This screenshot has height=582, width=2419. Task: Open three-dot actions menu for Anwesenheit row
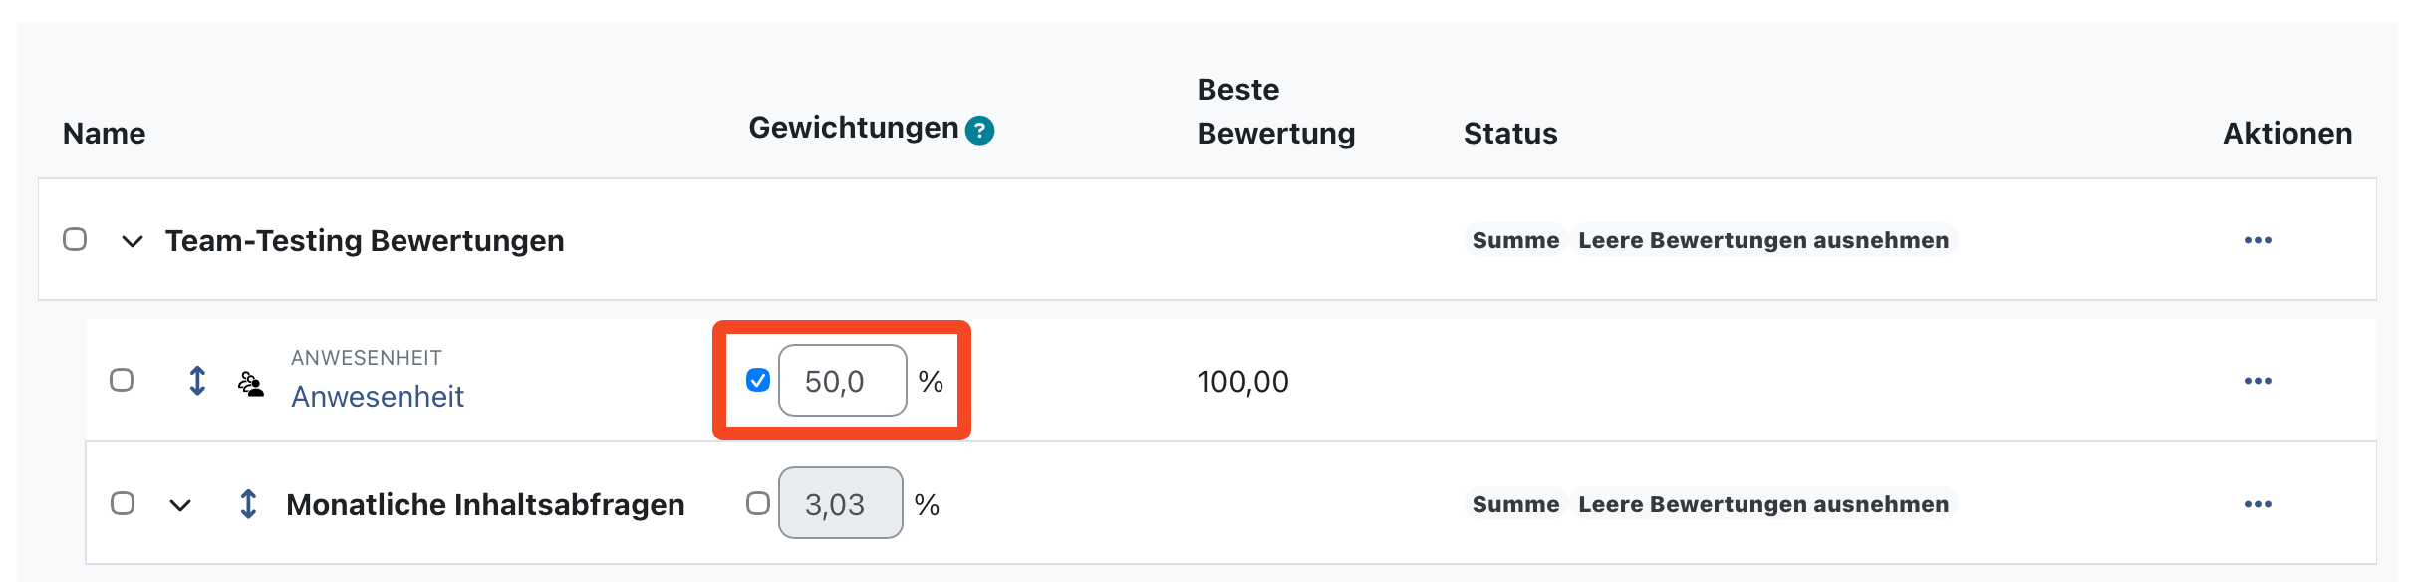click(2257, 381)
